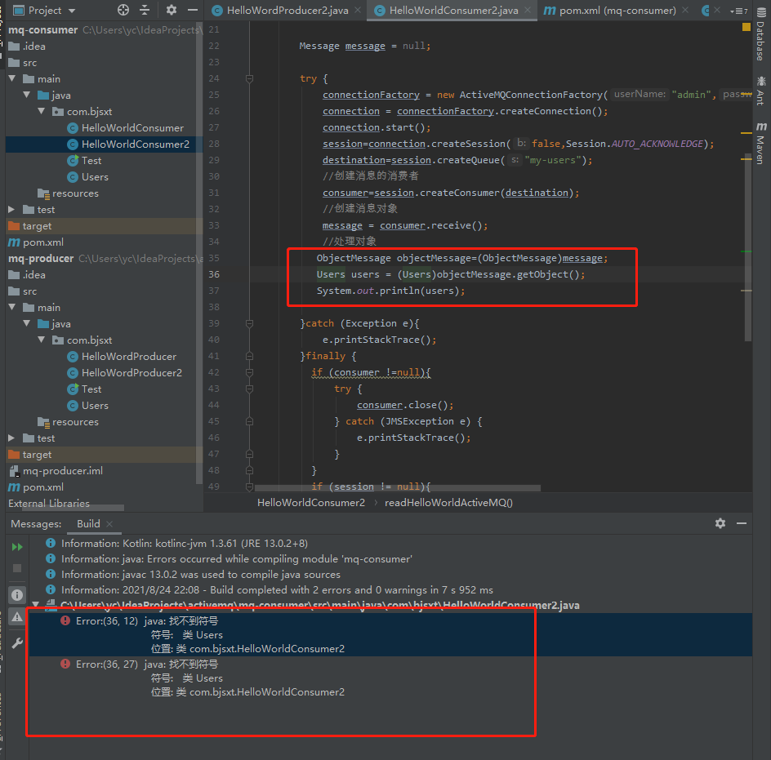Click the editor inspection warning indicator

tap(746, 27)
